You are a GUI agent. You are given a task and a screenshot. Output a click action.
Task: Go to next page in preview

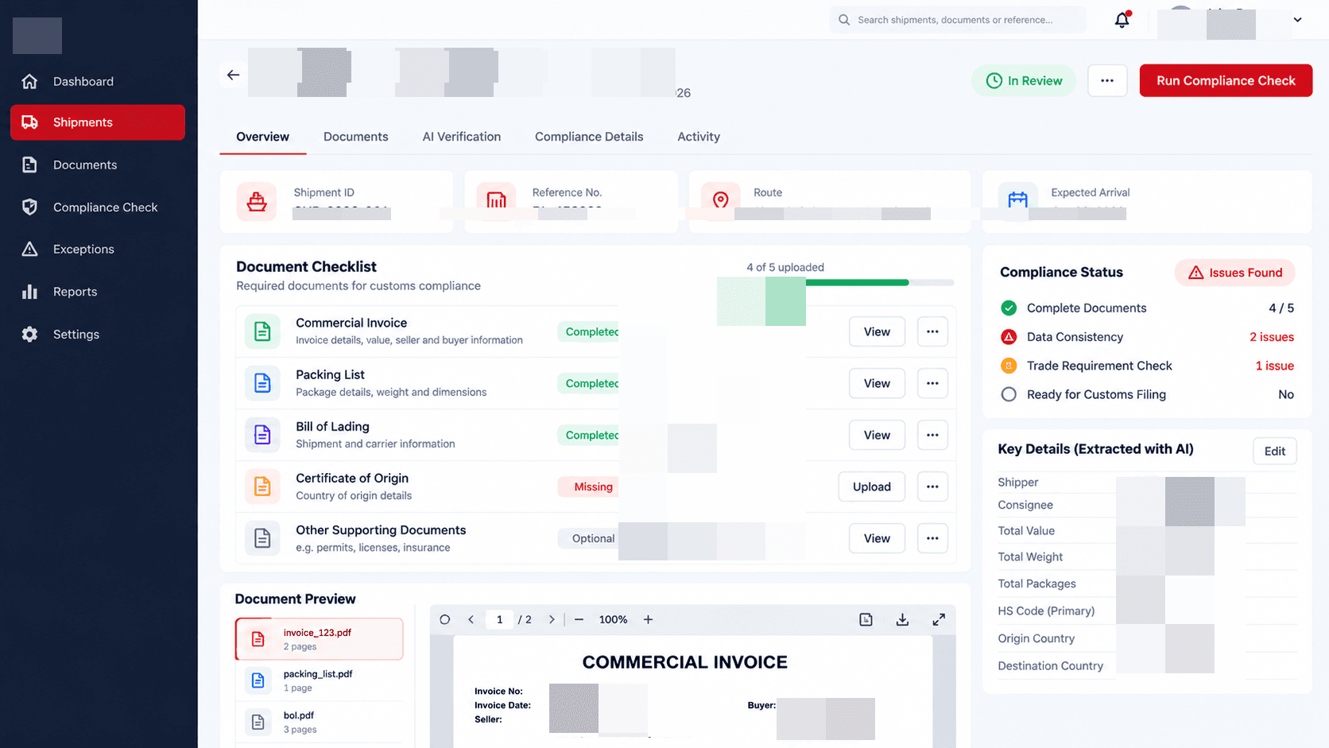[x=552, y=619]
